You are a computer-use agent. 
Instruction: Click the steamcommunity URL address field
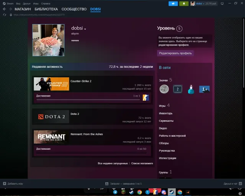39,15
